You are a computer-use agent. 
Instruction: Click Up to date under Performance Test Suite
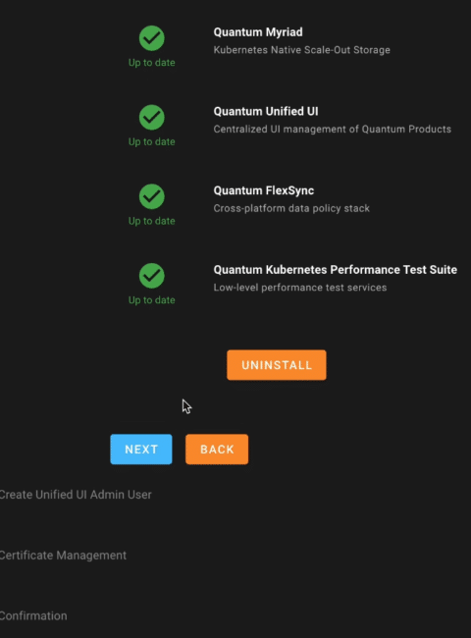152,300
